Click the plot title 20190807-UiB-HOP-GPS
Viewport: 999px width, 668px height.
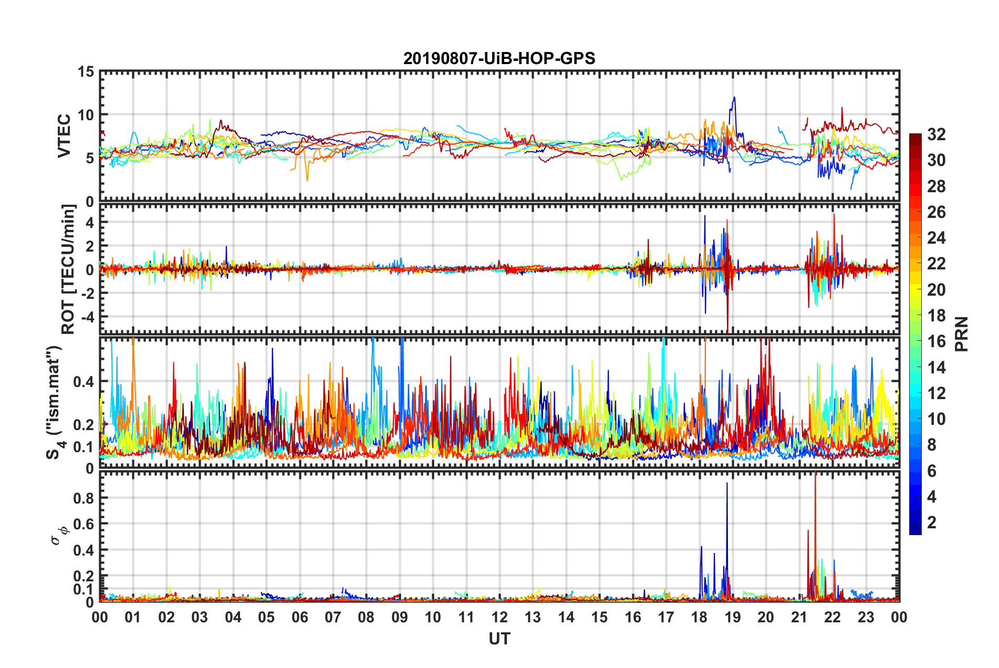click(499, 58)
